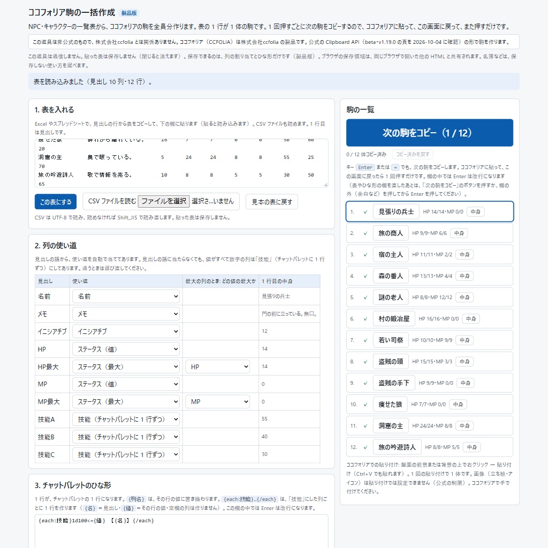548x548 pixels.
Task: Open the 中身 of 盗賊の手下
Action: pos(465,383)
